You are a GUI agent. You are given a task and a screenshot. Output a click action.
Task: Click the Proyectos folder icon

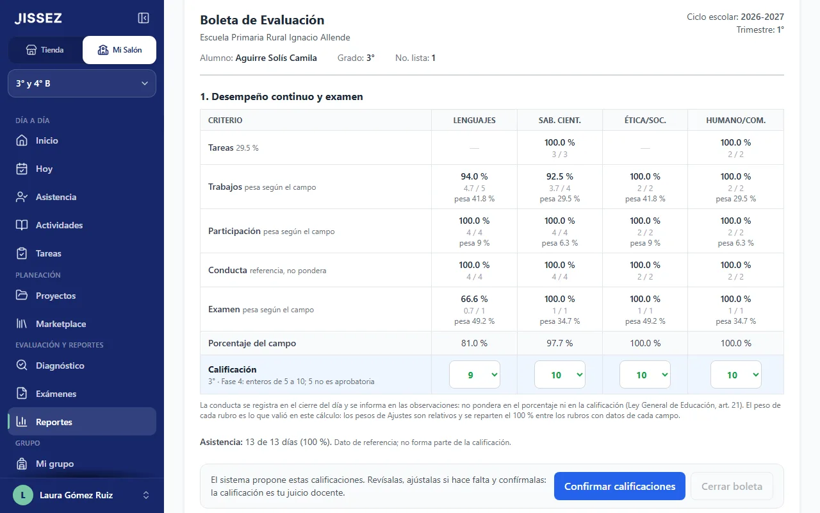[22, 296]
